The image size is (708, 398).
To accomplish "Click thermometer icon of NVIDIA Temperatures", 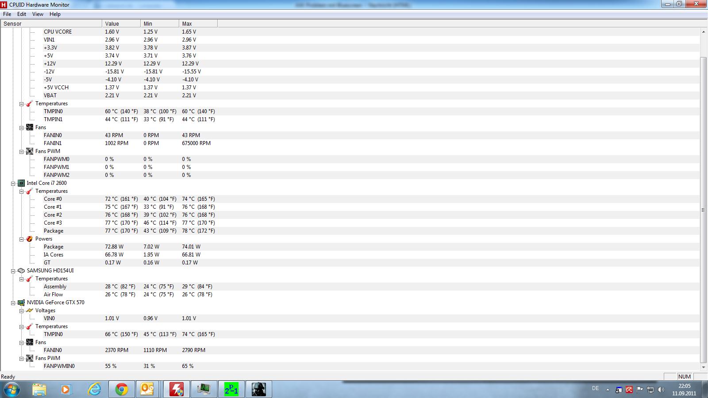I will (30, 326).
